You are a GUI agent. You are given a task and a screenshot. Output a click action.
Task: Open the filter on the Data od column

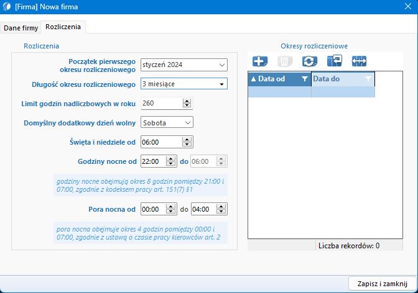click(x=304, y=79)
